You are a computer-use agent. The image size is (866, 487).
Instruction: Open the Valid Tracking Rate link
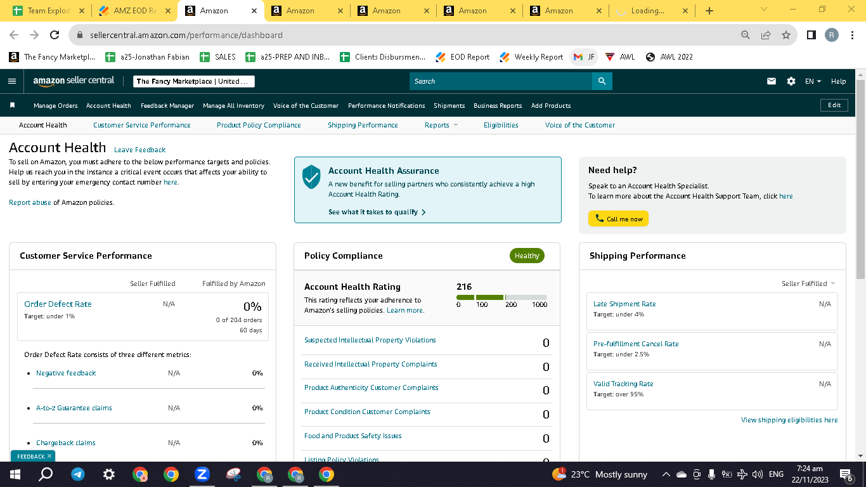coord(623,384)
